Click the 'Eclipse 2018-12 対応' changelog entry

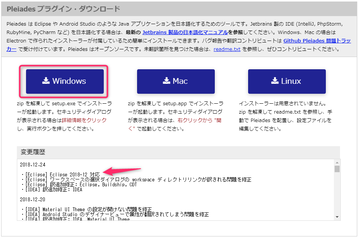tap(60, 175)
